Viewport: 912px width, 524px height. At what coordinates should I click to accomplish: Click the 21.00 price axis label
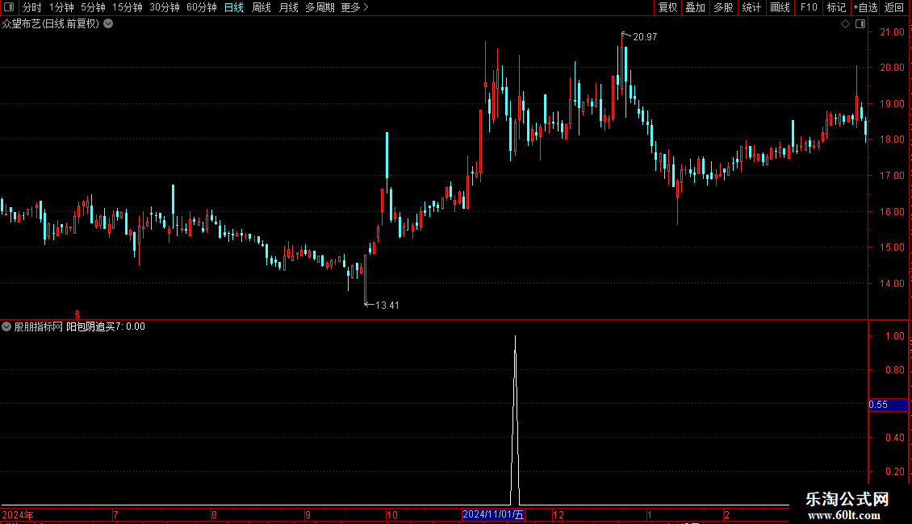892,32
